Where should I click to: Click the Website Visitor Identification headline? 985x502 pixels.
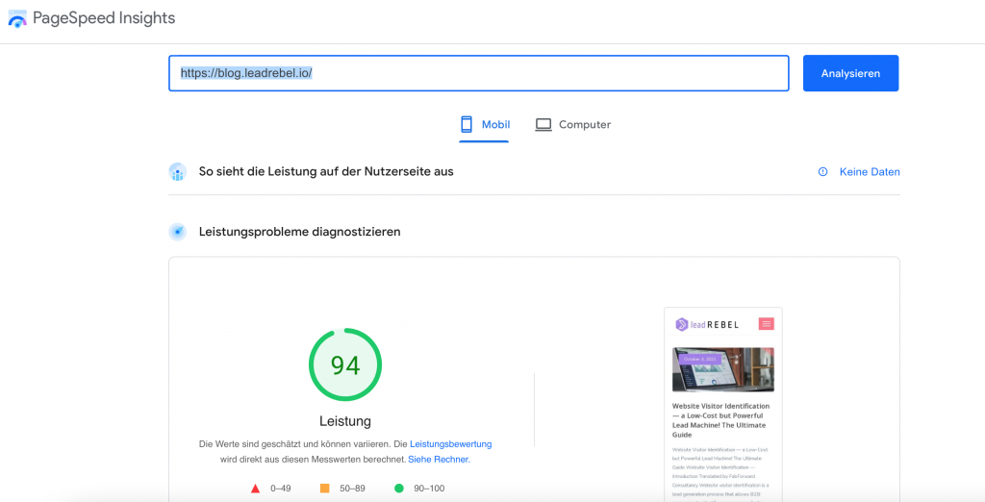[x=721, y=420]
